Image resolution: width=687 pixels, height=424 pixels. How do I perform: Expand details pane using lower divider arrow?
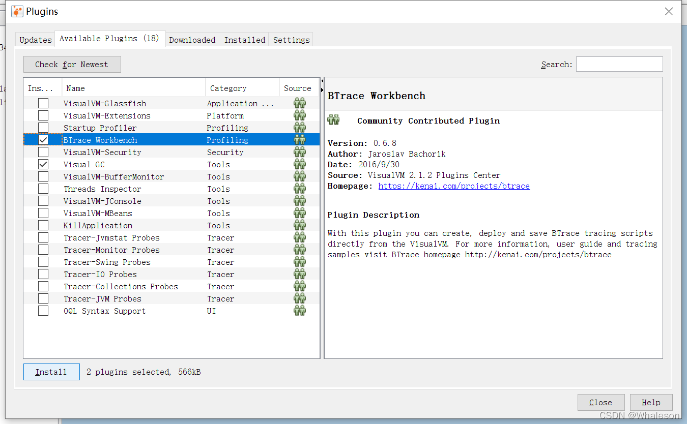pos(322,90)
